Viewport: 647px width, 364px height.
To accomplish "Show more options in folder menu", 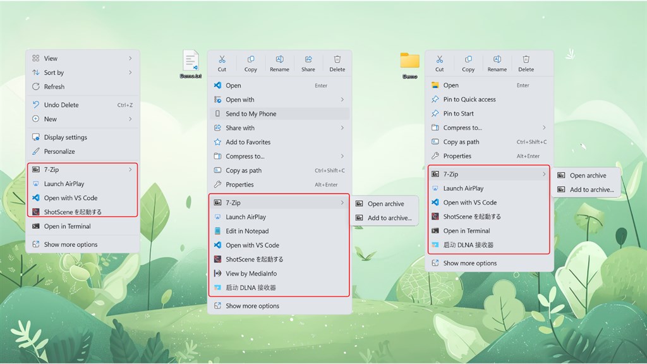I will tap(489, 263).
